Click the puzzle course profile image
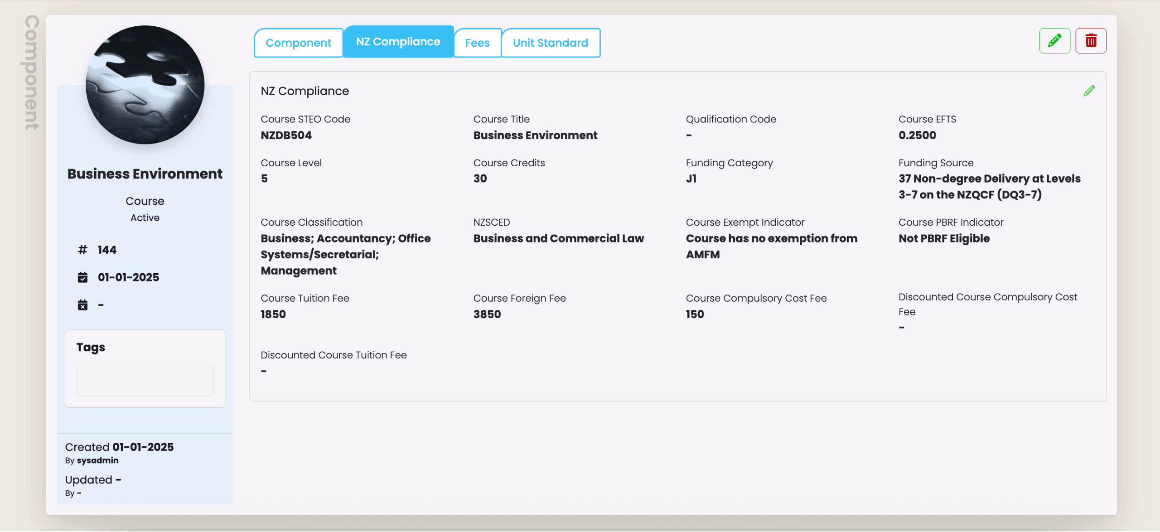The height and width of the screenshot is (532, 1160). pos(145,85)
